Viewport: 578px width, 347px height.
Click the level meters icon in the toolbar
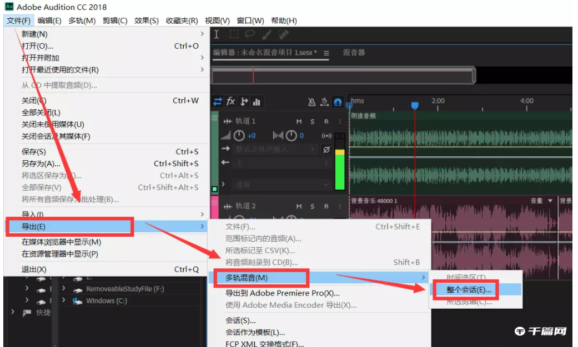(257, 101)
